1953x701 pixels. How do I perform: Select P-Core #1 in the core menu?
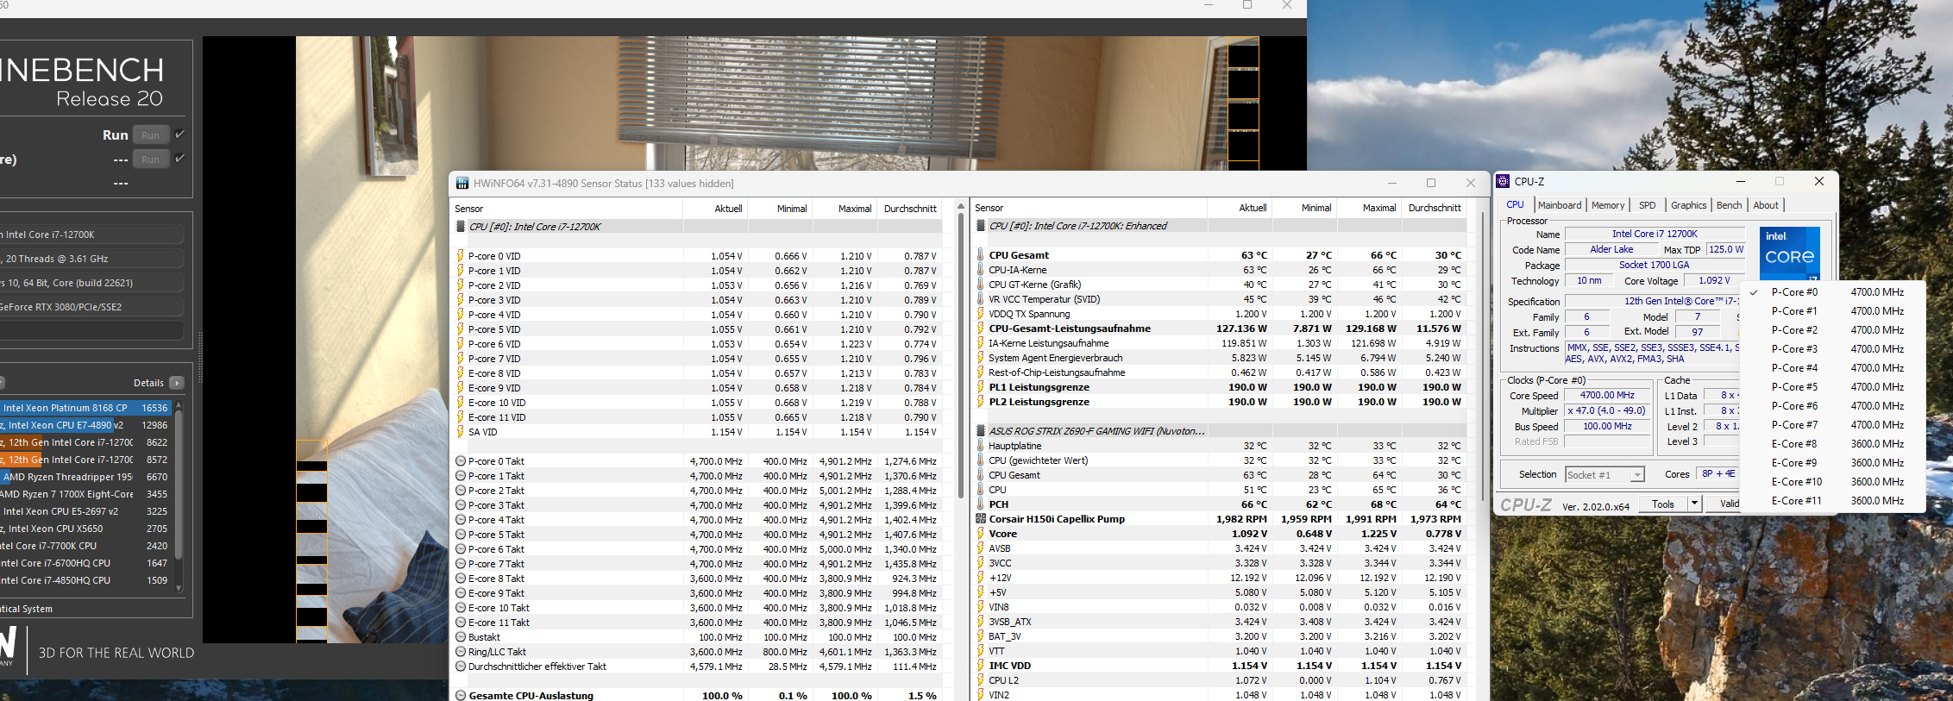click(x=1832, y=311)
